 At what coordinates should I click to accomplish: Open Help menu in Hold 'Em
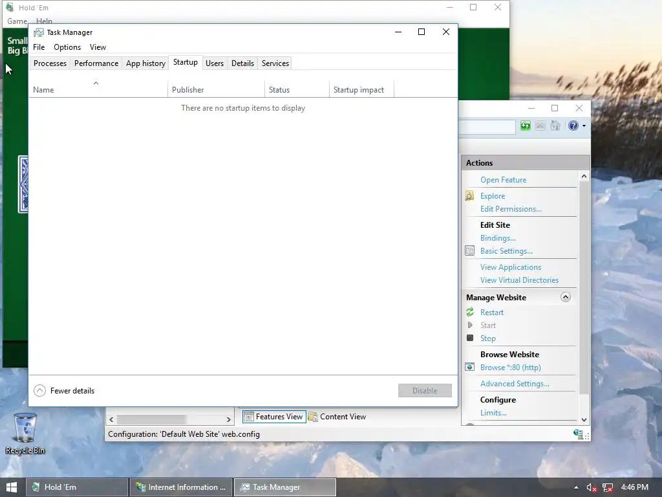44,21
